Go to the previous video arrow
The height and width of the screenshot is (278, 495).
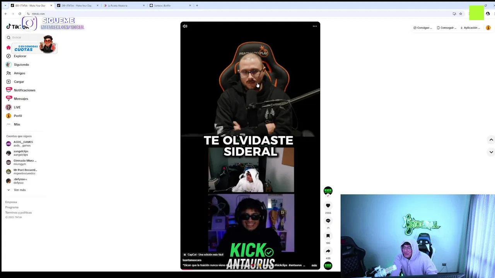[491, 140]
